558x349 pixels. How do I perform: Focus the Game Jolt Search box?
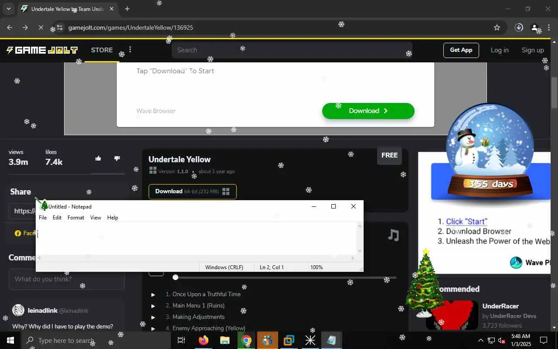click(x=292, y=50)
